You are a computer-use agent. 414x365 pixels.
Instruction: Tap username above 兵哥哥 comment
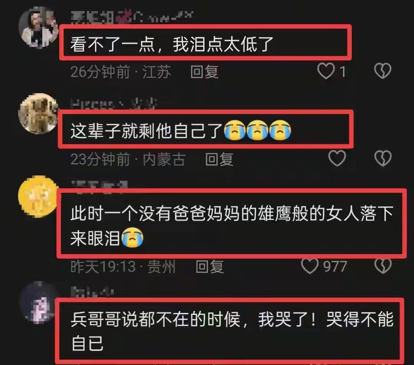(92, 292)
